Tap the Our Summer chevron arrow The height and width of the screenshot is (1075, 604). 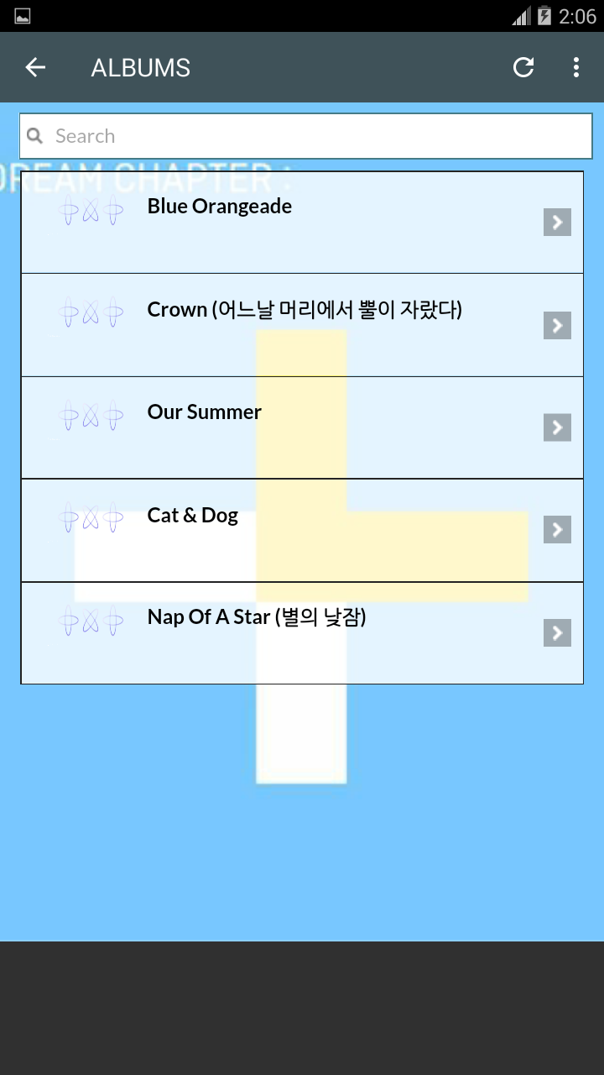tap(557, 427)
